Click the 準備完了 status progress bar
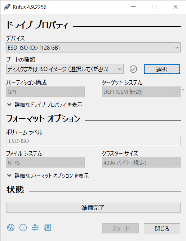The height and width of the screenshot is (241, 186). (x=93, y=208)
